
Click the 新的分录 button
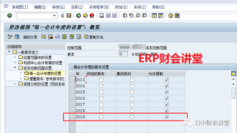pyautogui.click(x=30, y=37)
